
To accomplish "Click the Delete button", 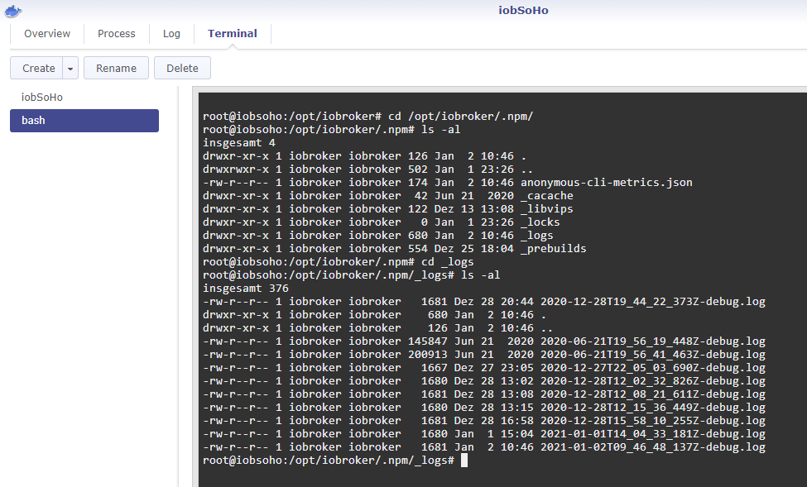I will pos(182,68).
